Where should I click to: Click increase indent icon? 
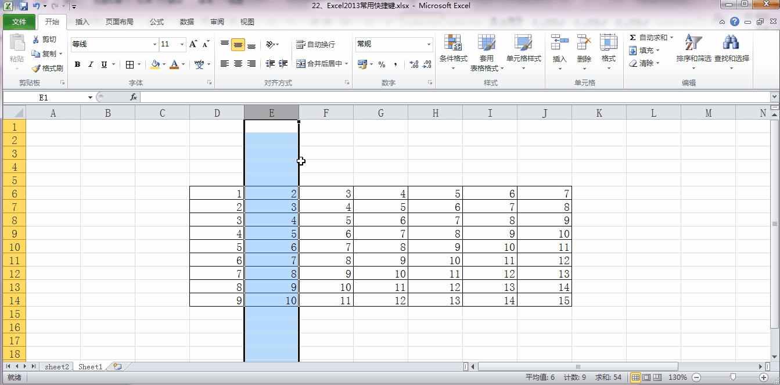pos(283,64)
